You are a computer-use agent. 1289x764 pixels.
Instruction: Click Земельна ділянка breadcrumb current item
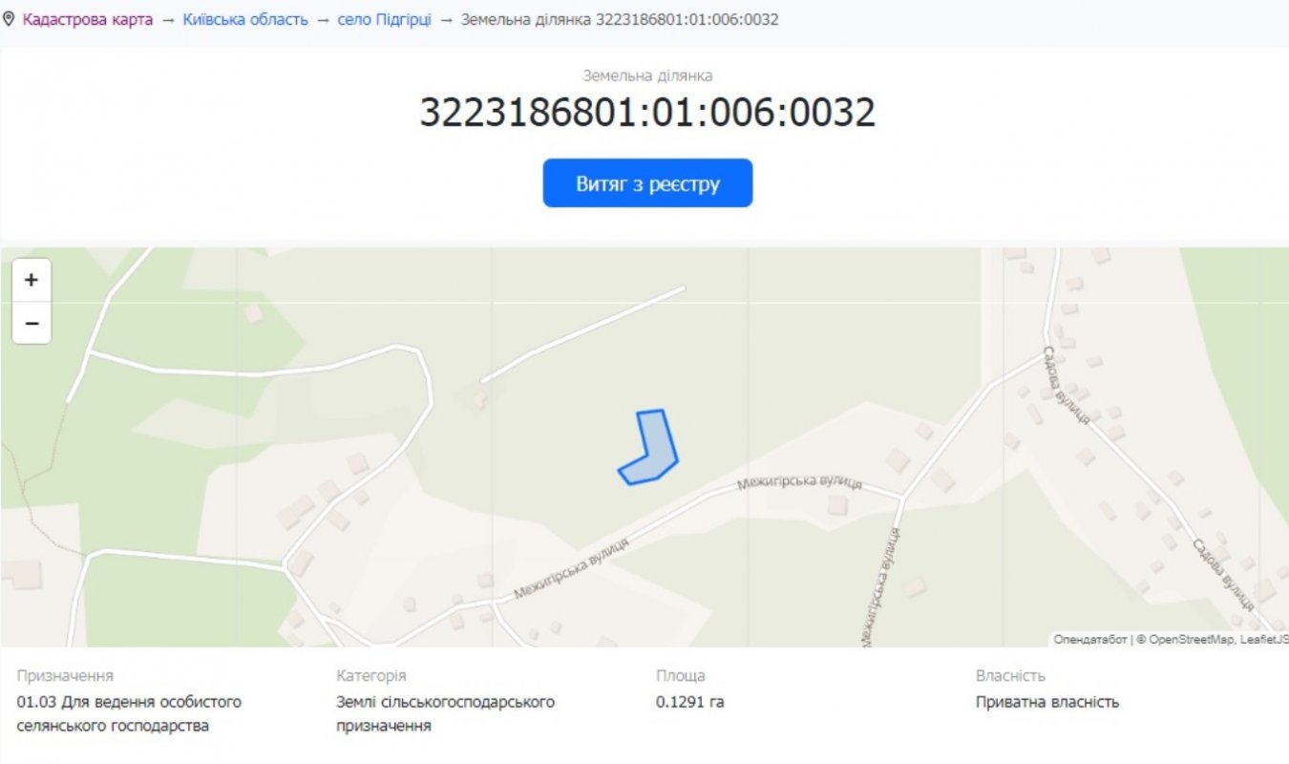click(x=619, y=19)
